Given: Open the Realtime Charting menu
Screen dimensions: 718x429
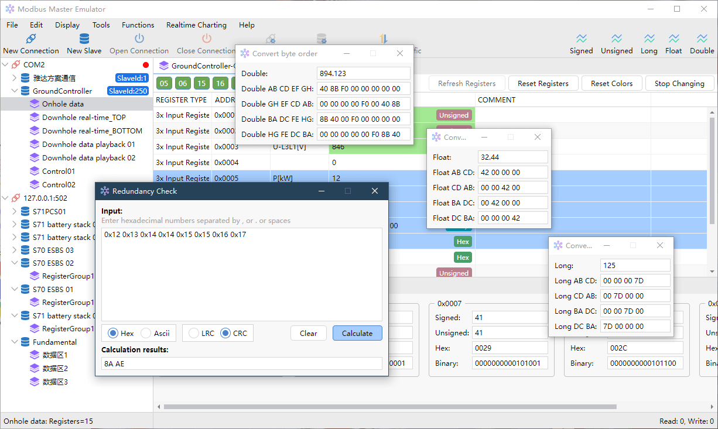Looking at the screenshot, I should 196,25.
